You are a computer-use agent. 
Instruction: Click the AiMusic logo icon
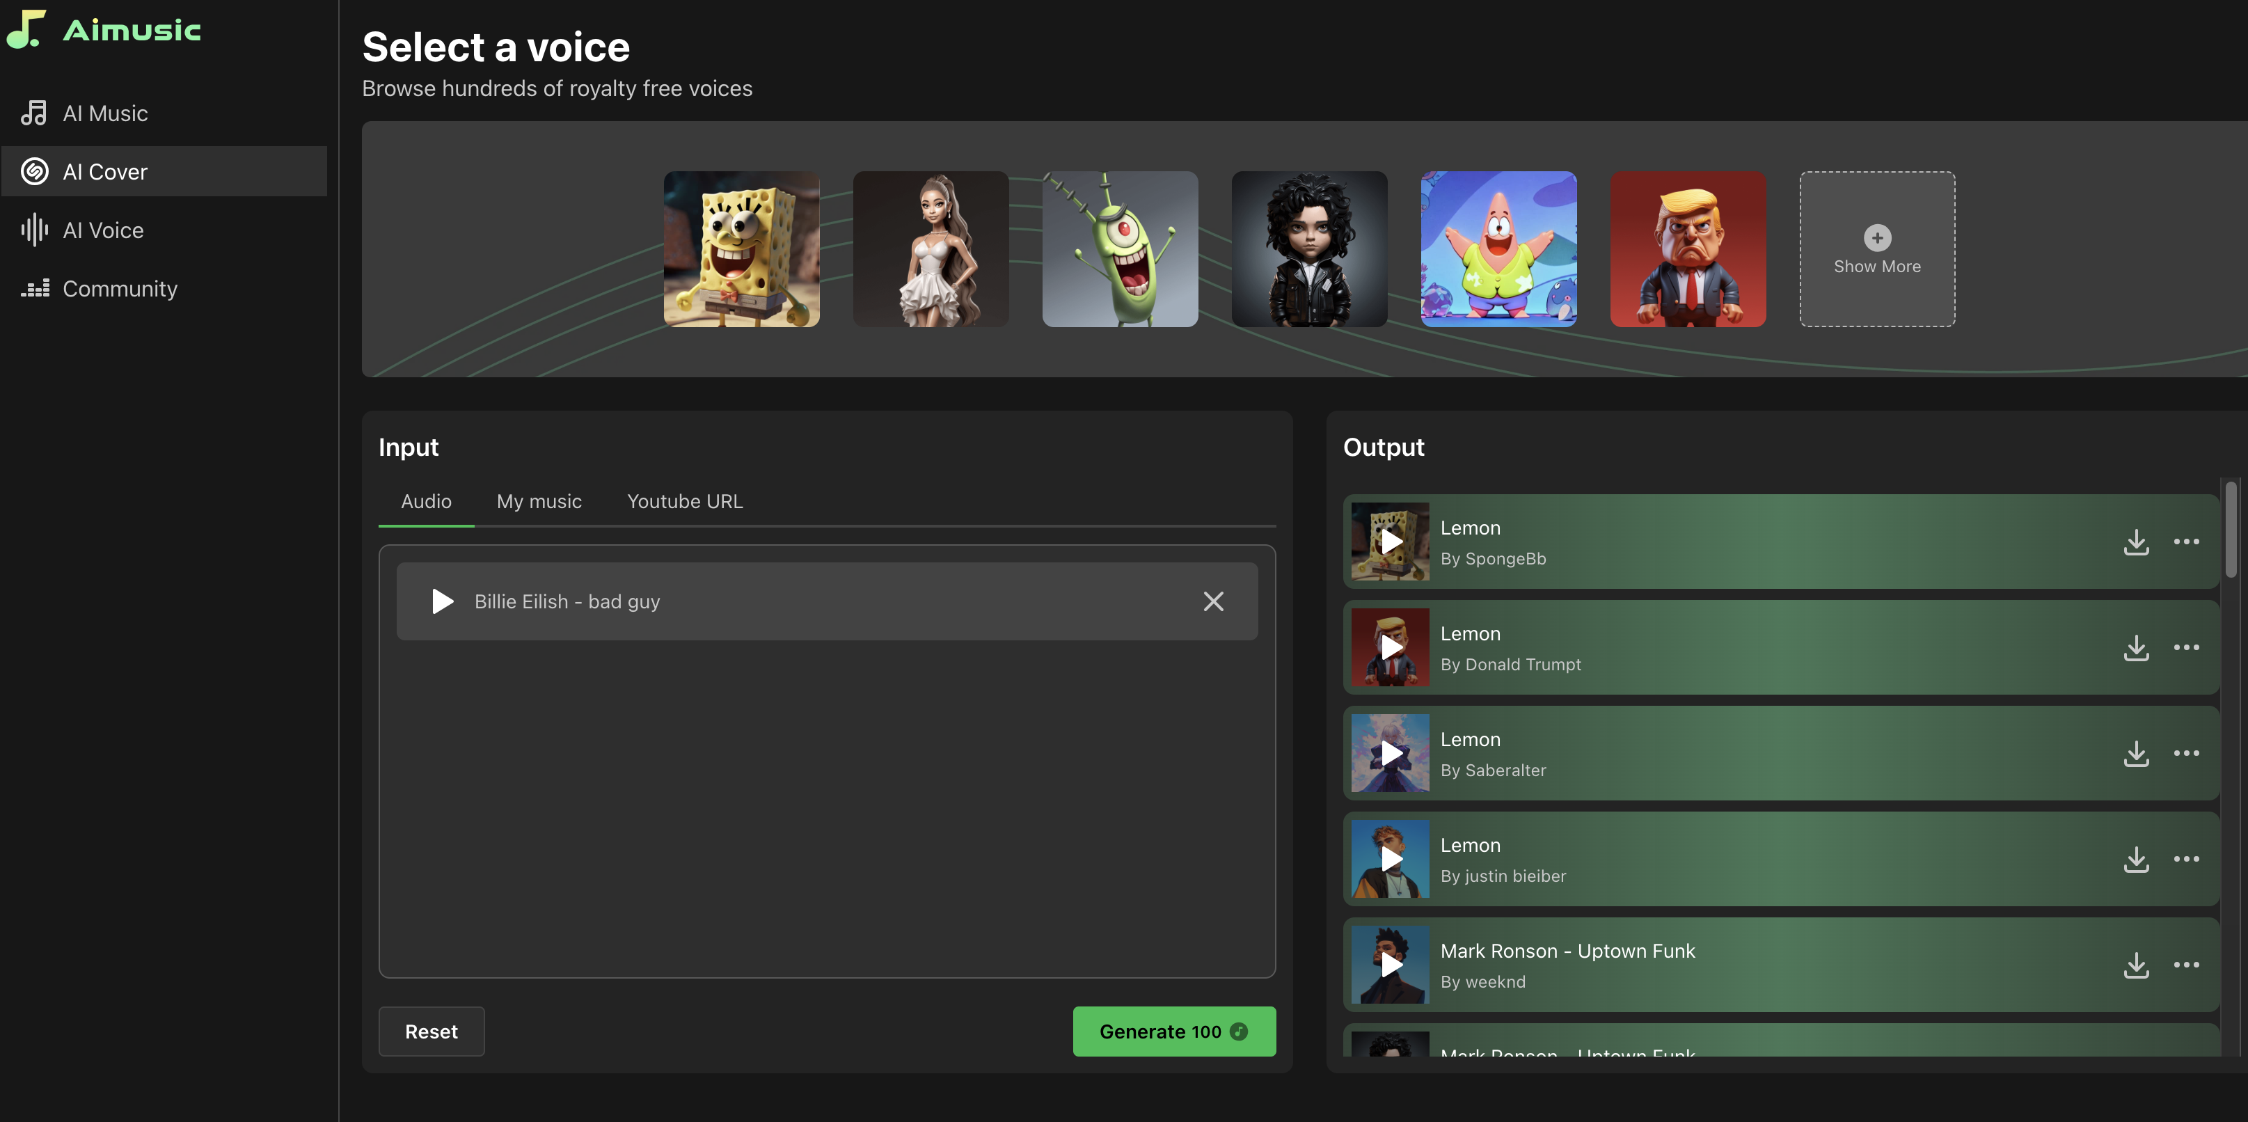tap(24, 27)
